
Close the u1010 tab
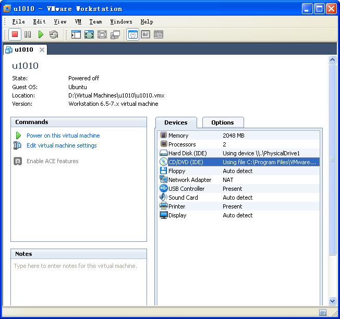pos(42,50)
